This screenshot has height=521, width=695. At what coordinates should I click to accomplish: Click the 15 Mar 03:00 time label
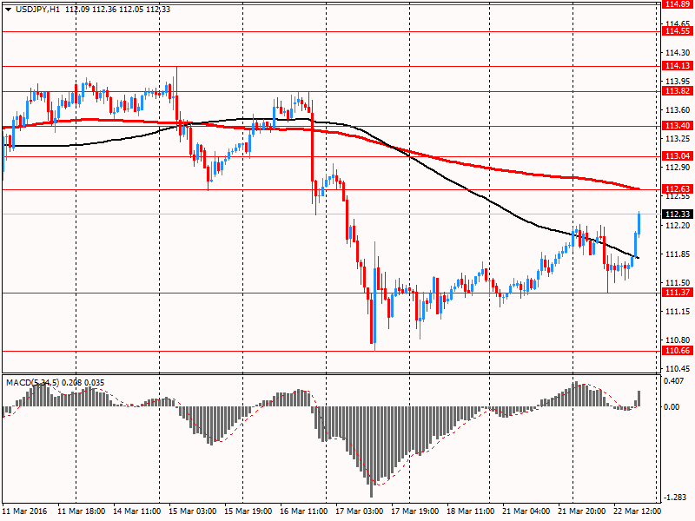click(x=193, y=511)
